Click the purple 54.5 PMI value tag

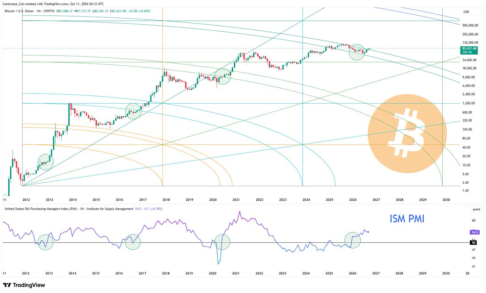[475, 232]
